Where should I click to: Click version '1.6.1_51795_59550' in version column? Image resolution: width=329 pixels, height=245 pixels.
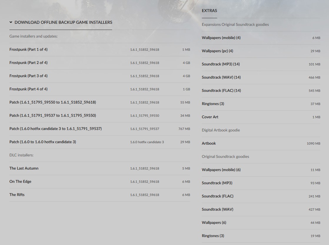click(144, 116)
